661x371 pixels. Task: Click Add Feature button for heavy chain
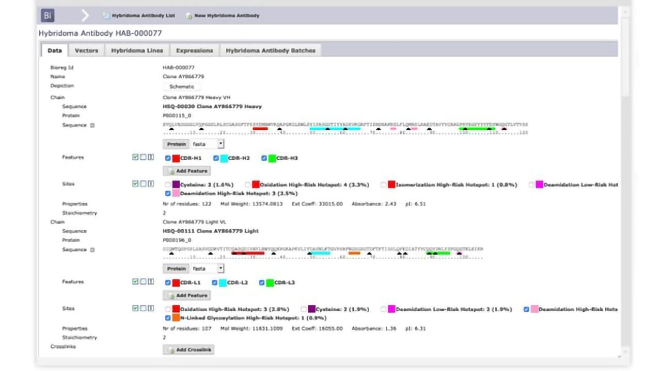coord(186,171)
